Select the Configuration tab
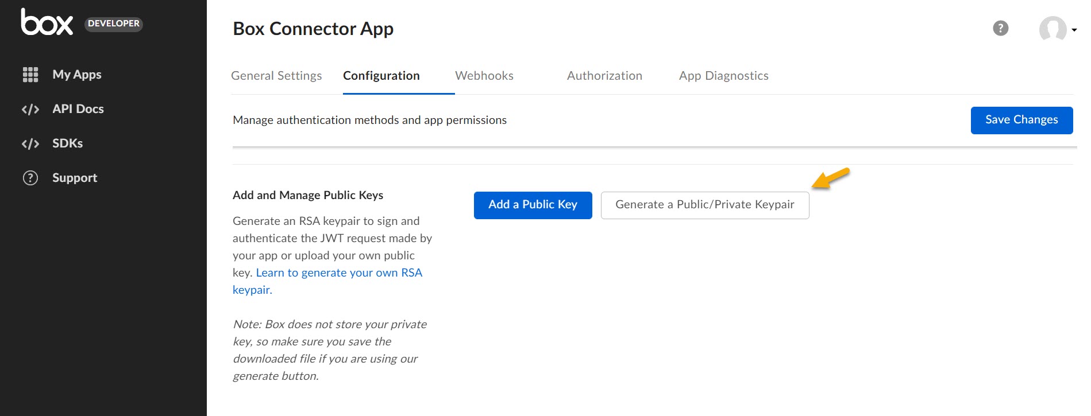 click(x=381, y=76)
